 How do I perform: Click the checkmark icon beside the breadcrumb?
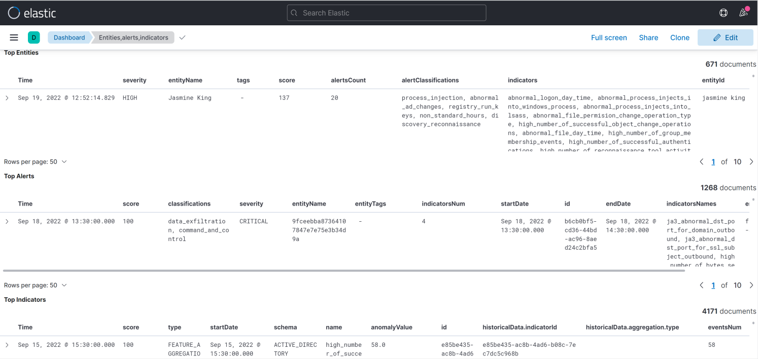tap(182, 37)
